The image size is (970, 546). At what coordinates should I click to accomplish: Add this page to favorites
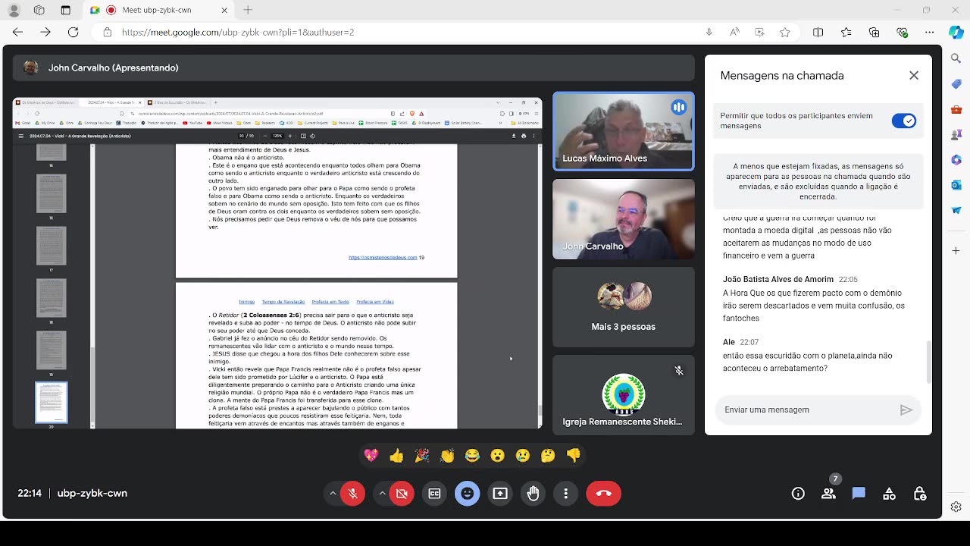[785, 32]
